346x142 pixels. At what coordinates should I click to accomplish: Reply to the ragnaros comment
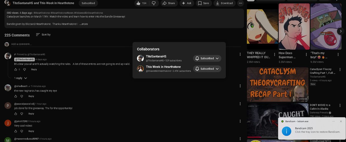[31, 96]
